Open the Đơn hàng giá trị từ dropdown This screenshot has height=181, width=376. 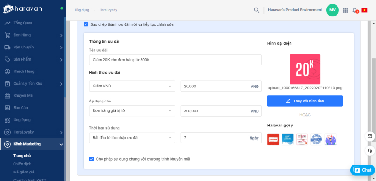(132, 111)
